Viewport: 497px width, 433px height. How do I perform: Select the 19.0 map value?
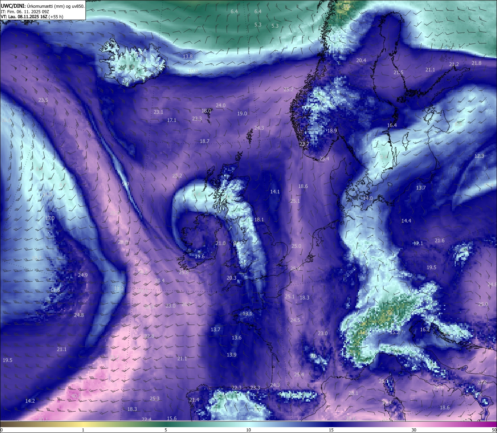point(242,113)
